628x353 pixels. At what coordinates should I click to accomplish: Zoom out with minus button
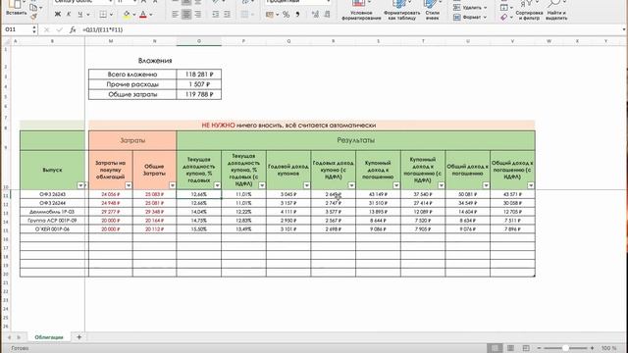click(539, 348)
